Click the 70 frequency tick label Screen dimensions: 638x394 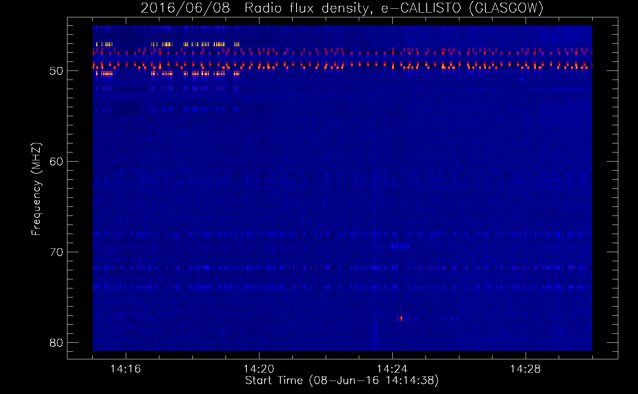point(56,252)
